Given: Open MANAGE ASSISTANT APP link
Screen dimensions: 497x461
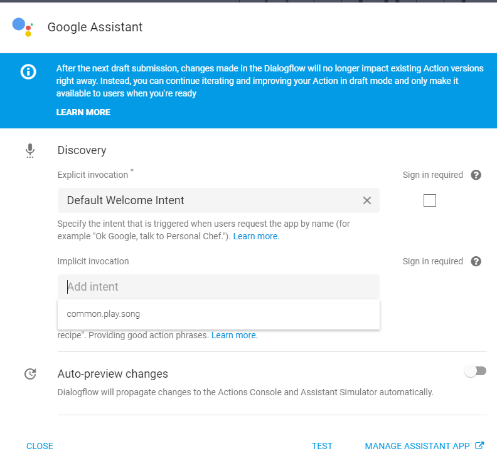Looking at the screenshot, I should [417, 447].
